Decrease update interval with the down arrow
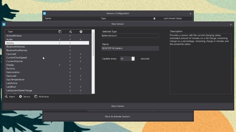236x132 pixels. pos(133,59)
